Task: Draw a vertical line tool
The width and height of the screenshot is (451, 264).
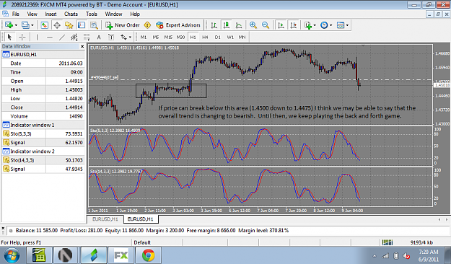Action: tap(37, 37)
